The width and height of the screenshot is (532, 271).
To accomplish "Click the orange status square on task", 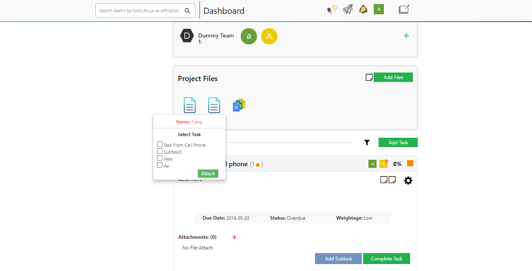I will (x=410, y=163).
